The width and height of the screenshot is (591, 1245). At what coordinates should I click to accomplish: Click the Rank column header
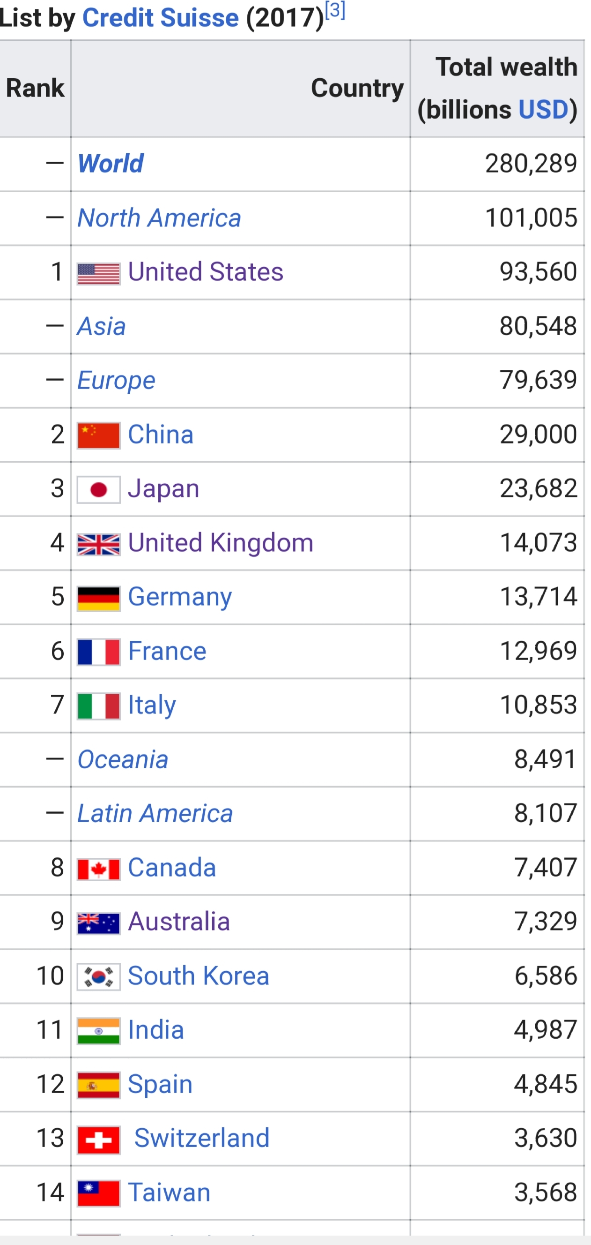pos(35,88)
